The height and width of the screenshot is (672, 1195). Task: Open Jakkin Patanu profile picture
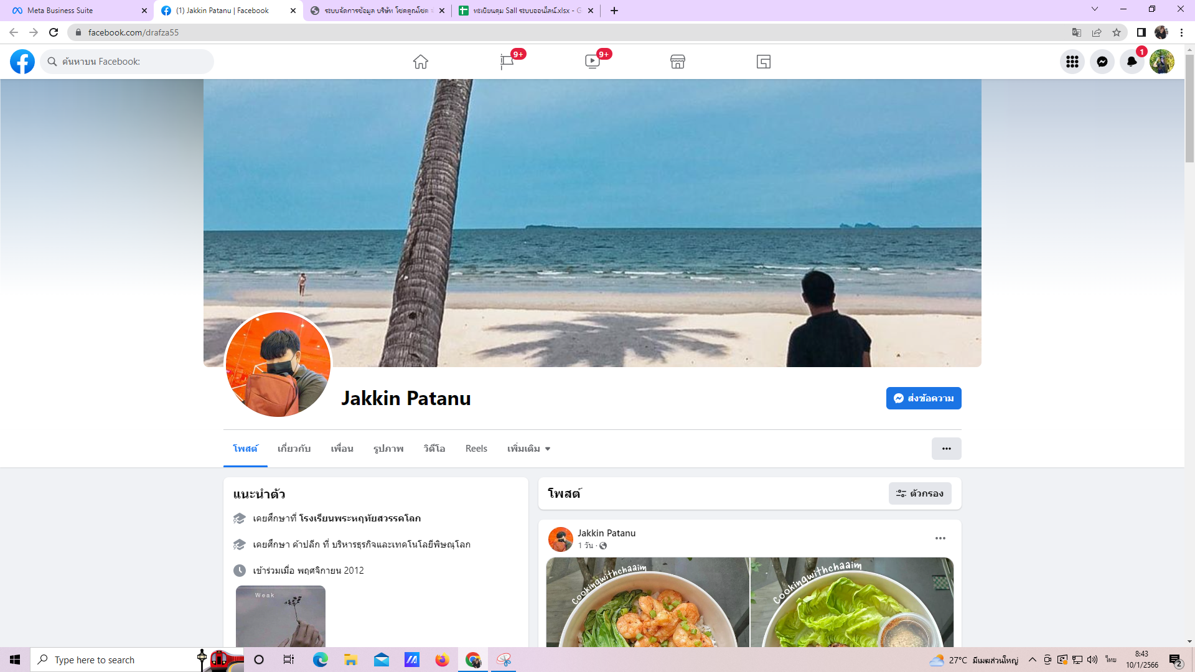(278, 365)
